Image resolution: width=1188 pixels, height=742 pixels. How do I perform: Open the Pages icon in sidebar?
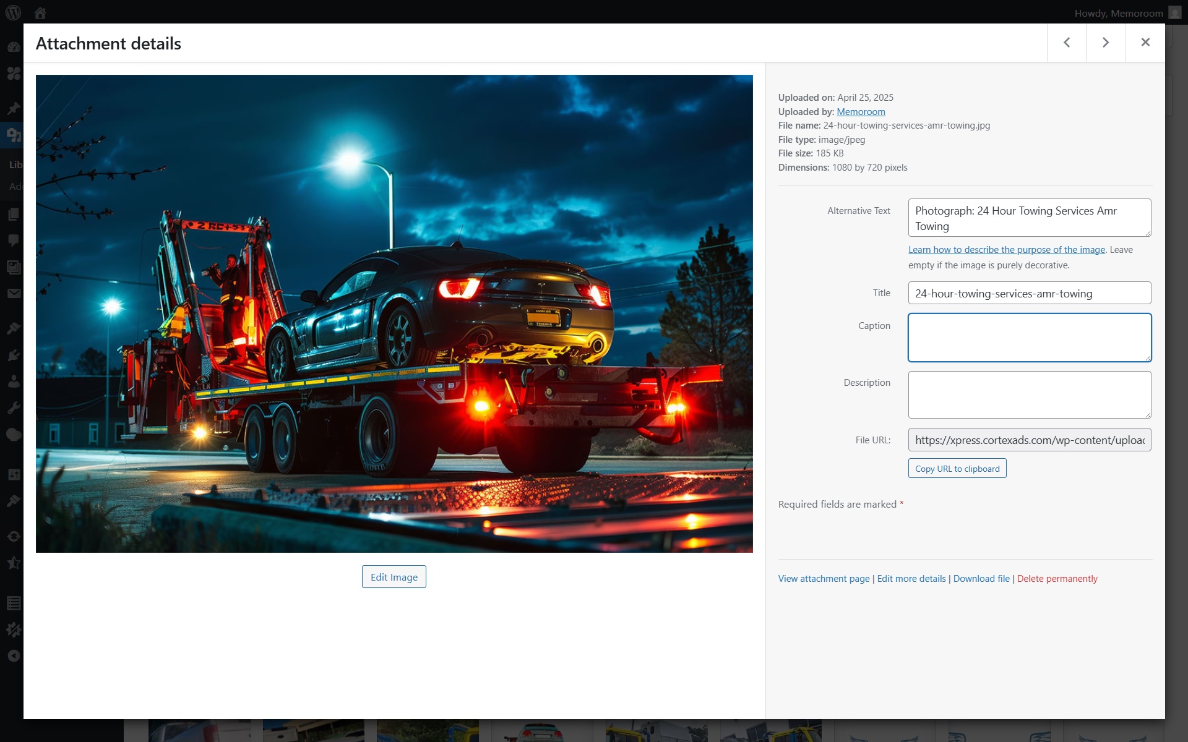[14, 215]
